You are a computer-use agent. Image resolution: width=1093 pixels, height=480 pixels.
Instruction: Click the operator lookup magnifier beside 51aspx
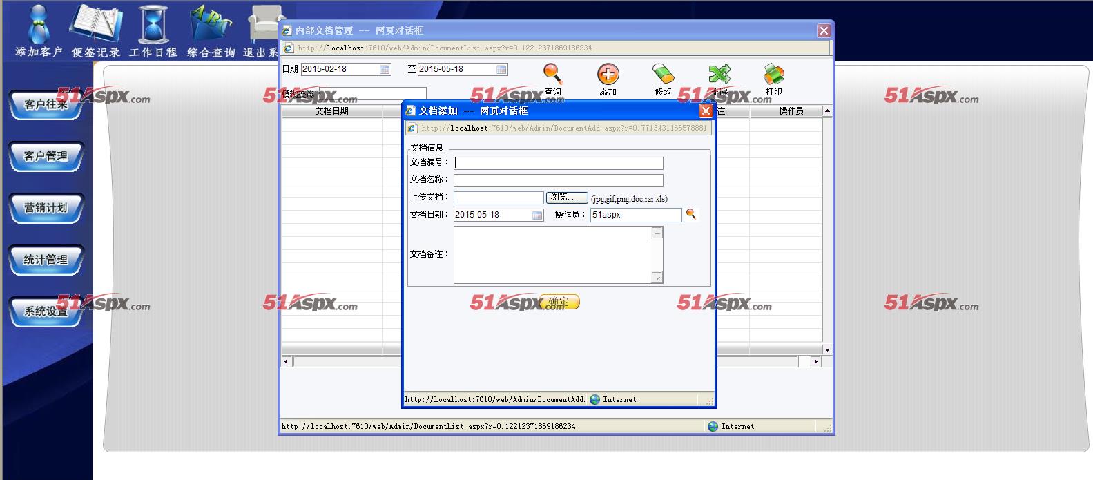(x=690, y=214)
